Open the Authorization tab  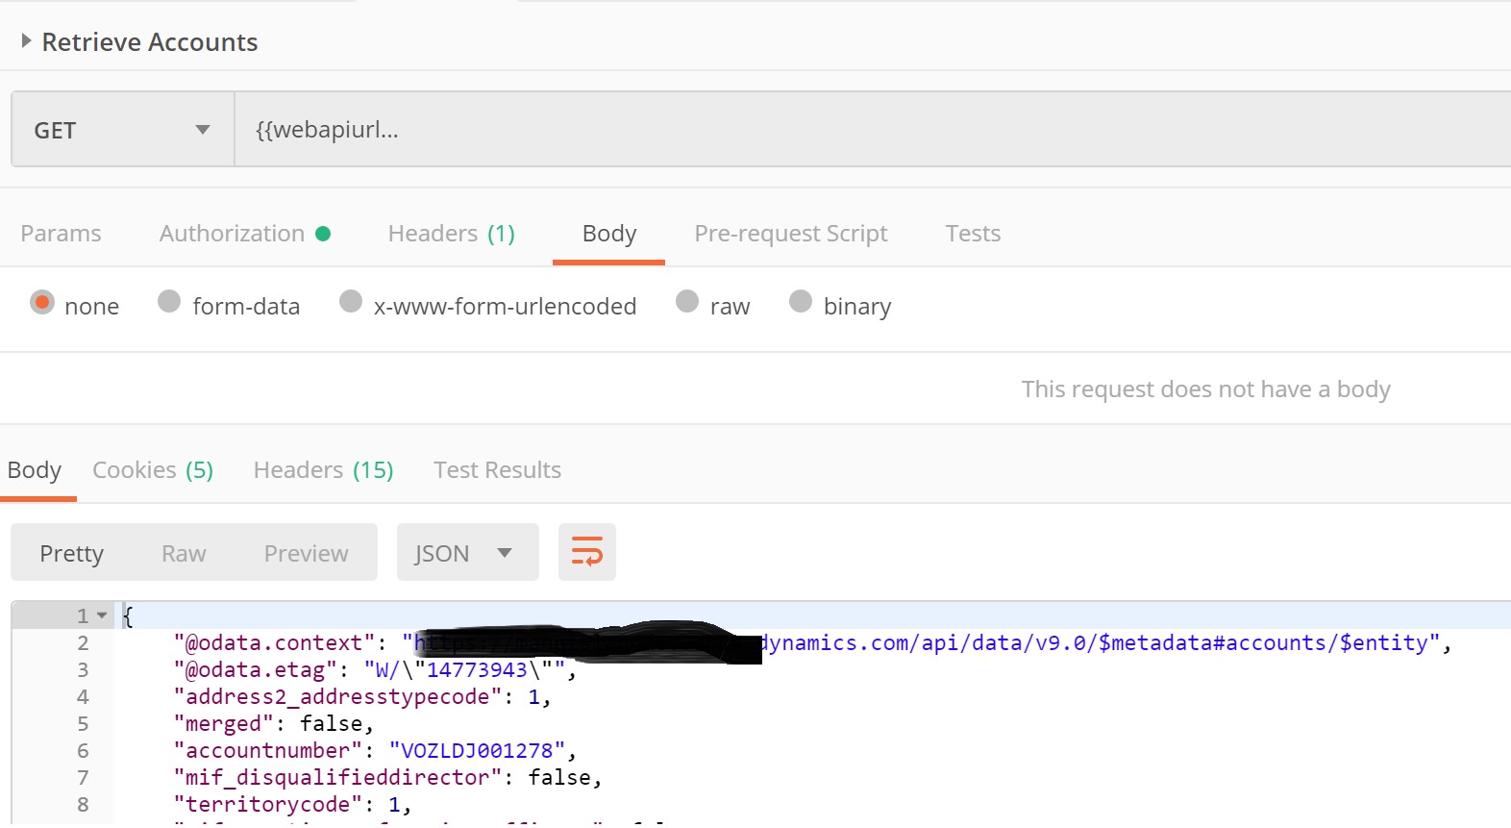(x=233, y=234)
